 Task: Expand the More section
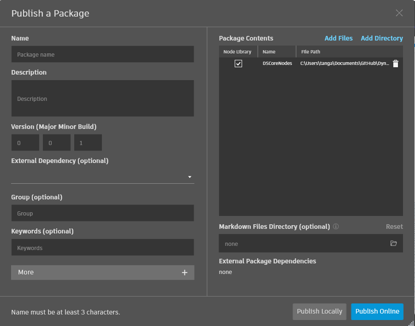coord(103,273)
